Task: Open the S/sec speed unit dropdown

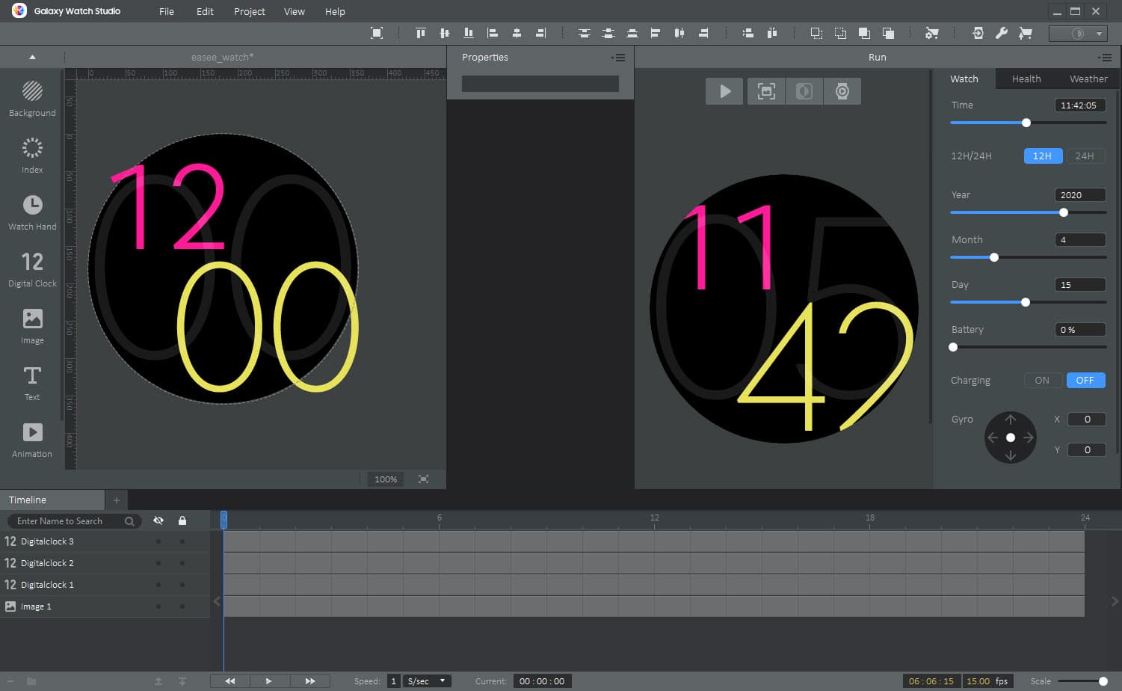Action: pyautogui.click(x=427, y=681)
